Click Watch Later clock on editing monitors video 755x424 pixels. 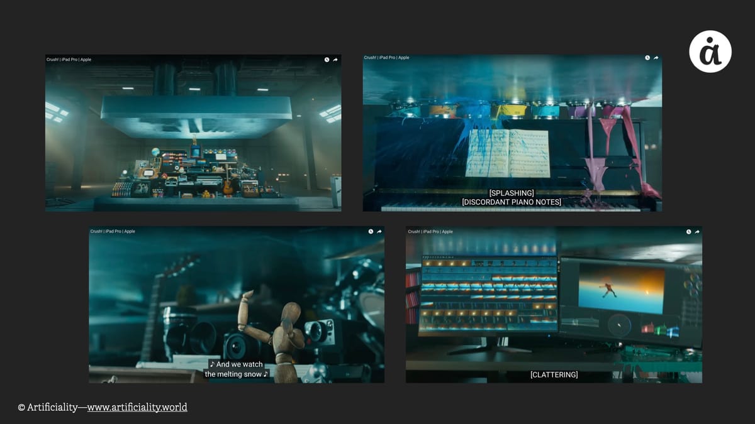coord(688,232)
